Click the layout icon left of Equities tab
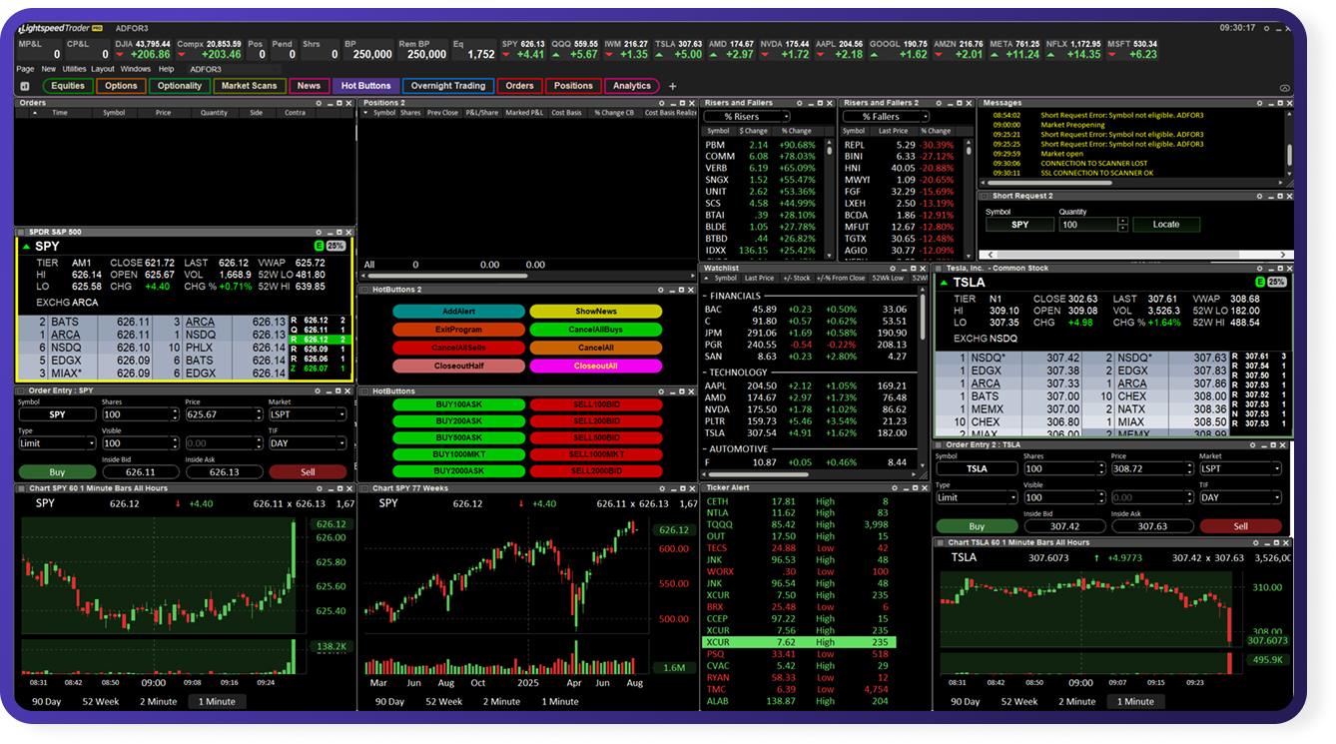Viewport: 1336px width, 744px height. pos(25,86)
